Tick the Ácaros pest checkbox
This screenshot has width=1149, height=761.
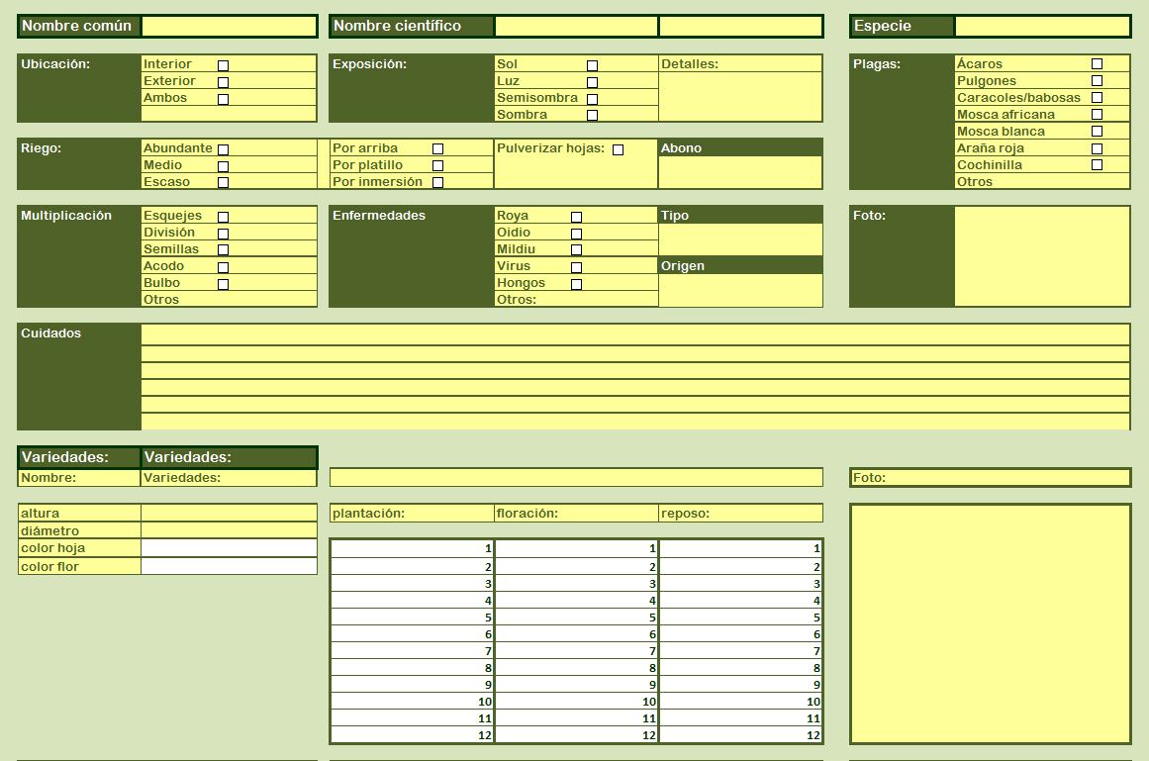(1097, 63)
